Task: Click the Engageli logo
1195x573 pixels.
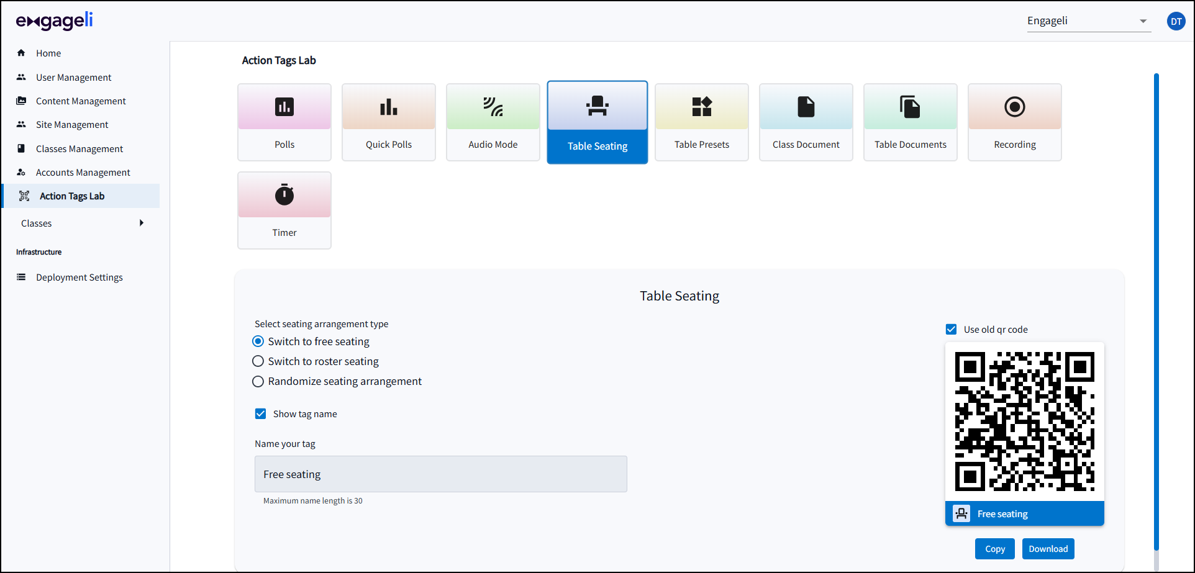Action: click(x=54, y=21)
